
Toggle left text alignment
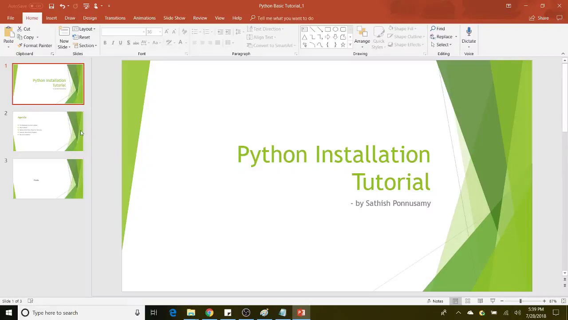(x=194, y=43)
